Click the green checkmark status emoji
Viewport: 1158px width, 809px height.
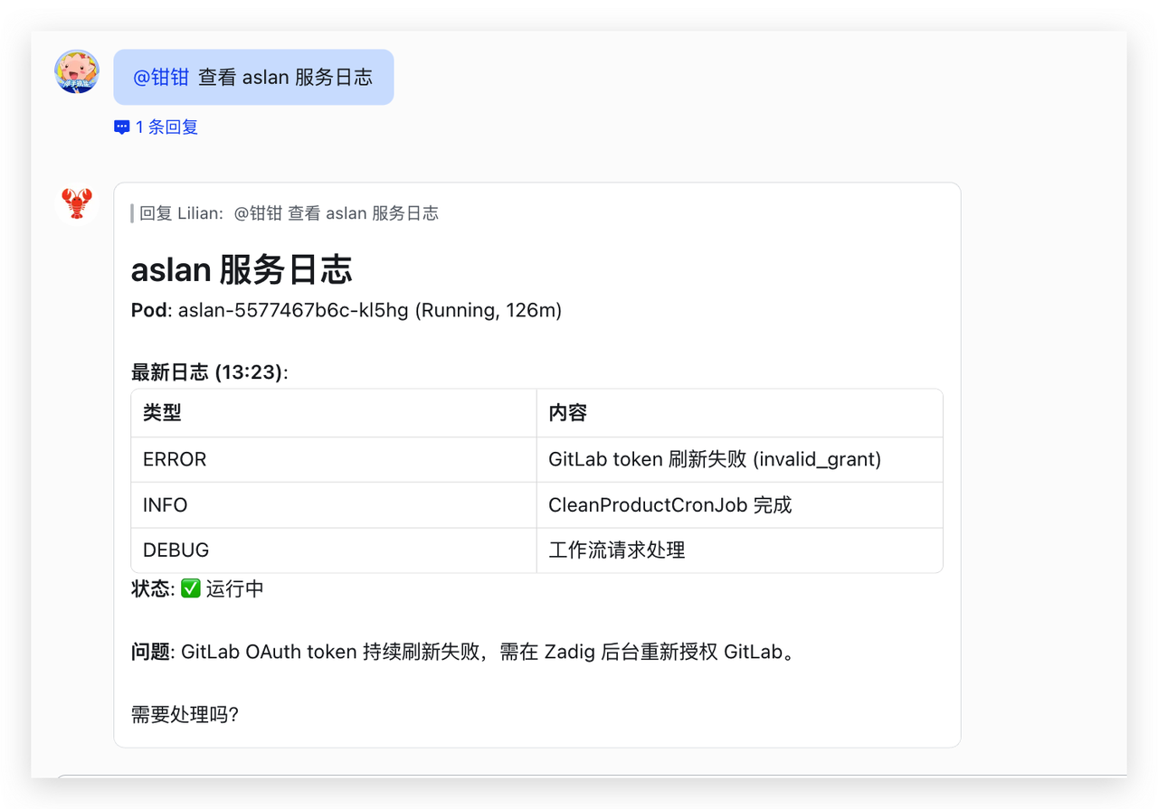coord(190,588)
